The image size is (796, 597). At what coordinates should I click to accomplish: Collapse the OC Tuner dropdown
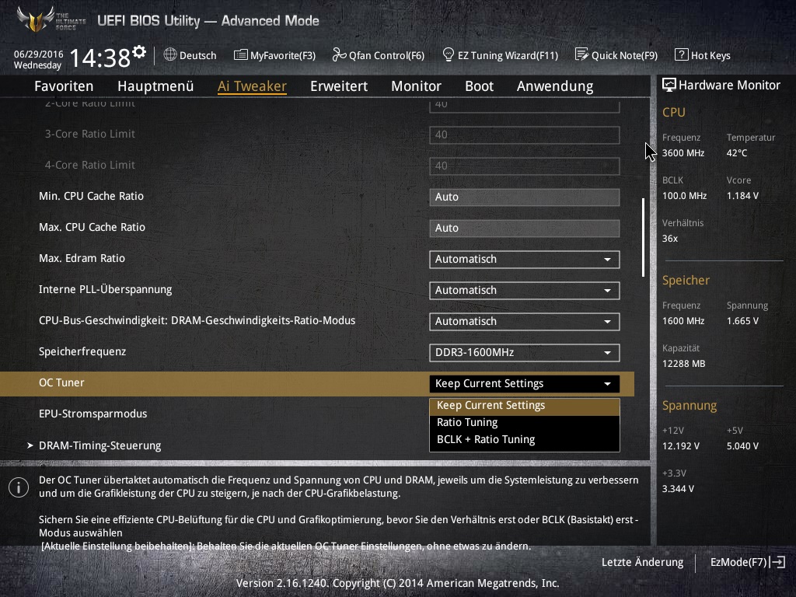coord(525,384)
